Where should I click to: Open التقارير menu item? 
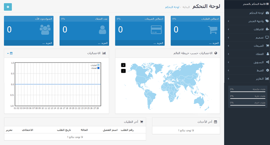[x=247, y=78]
